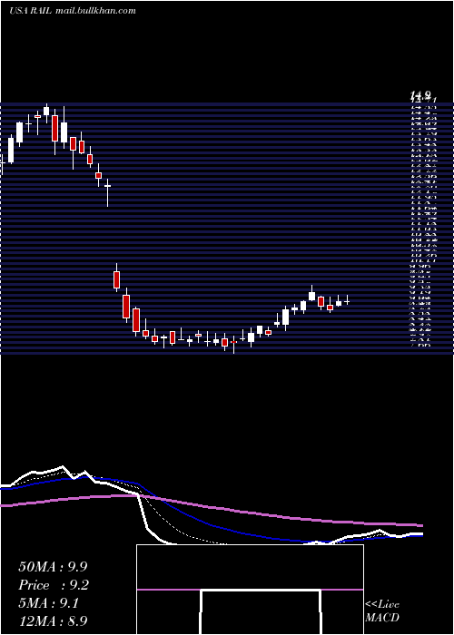Viewport: 454px width, 635px height.
Task: Select the '50MA : 9.9' readout
Action: click(x=53, y=567)
